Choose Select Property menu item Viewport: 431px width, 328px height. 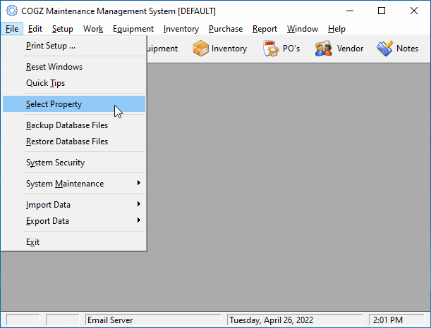pyautogui.click(x=74, y=104)
